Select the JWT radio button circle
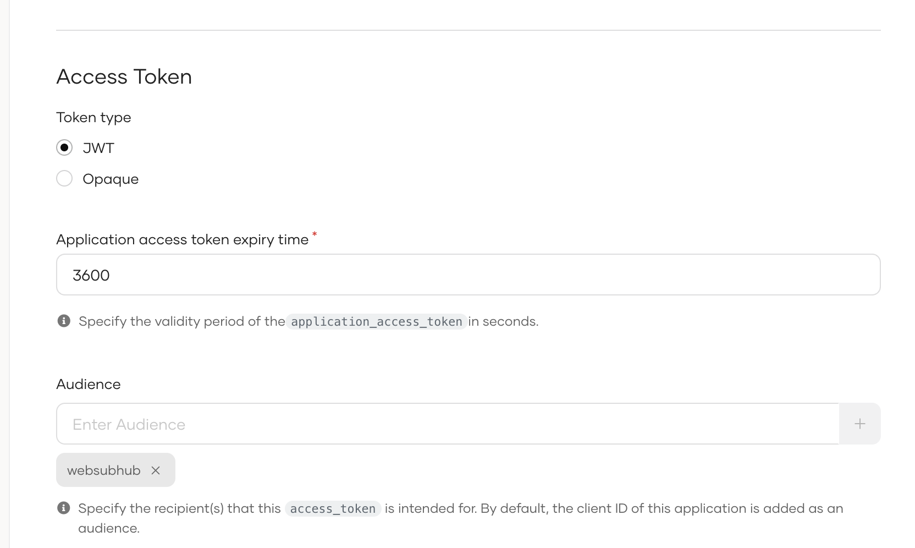 tap(64, 147)
